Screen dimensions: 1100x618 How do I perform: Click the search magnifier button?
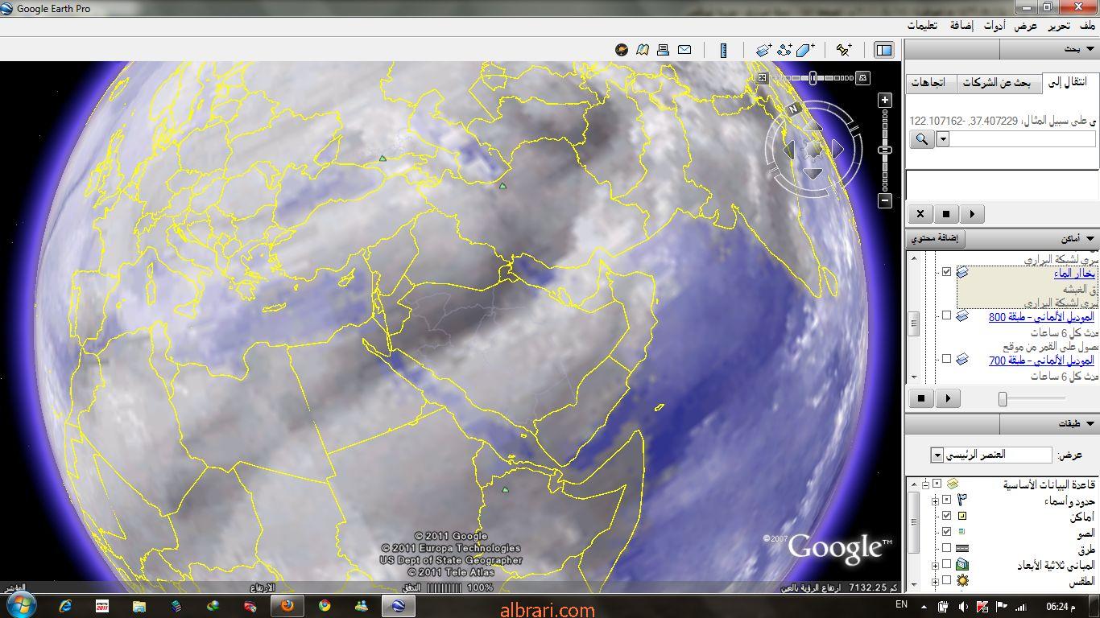(x=922, y=139)
